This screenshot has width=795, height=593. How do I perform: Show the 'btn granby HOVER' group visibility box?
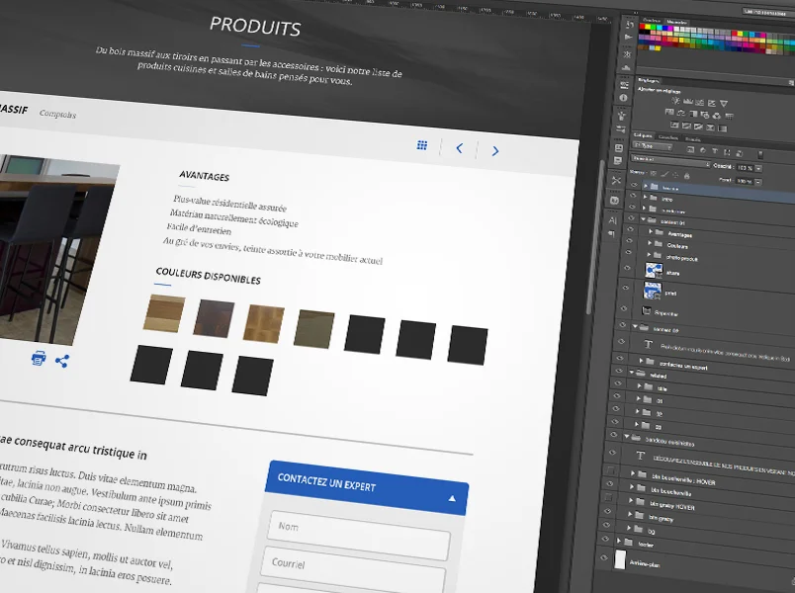coord(608,498)
